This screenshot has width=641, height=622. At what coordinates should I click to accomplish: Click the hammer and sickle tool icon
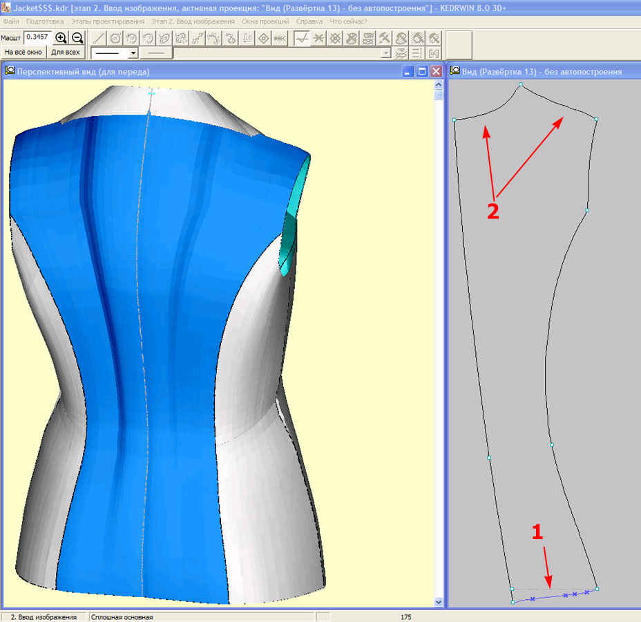385,38
